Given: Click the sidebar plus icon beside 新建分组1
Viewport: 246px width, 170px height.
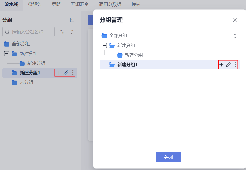Looking at the screenshot, I should 59,73.
